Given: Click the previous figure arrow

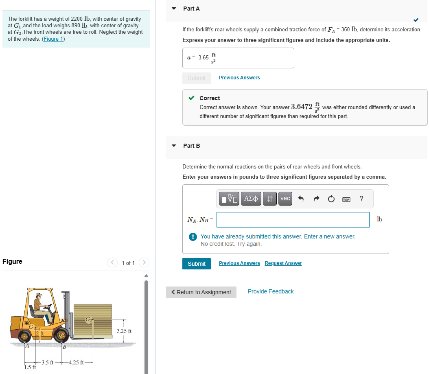Looking at the screenshot, I should (x=112, y=262).
